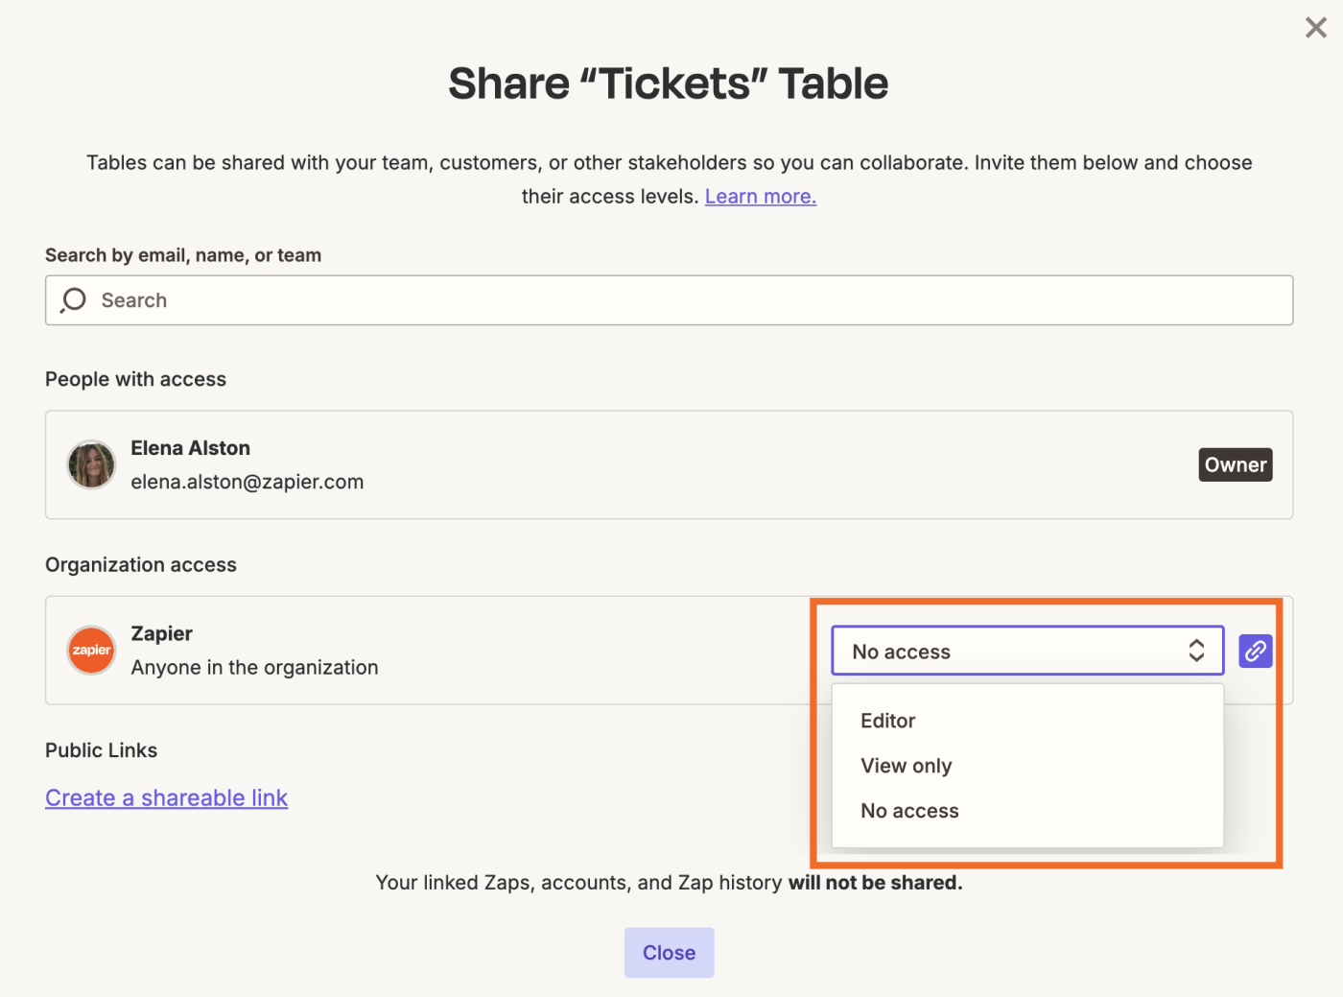Image resolution: width=1343 pixels, height=997 pixels.
Task: Click Elena Alston's profile avatar
Action: pyautogui.click(x=91, y=465)
